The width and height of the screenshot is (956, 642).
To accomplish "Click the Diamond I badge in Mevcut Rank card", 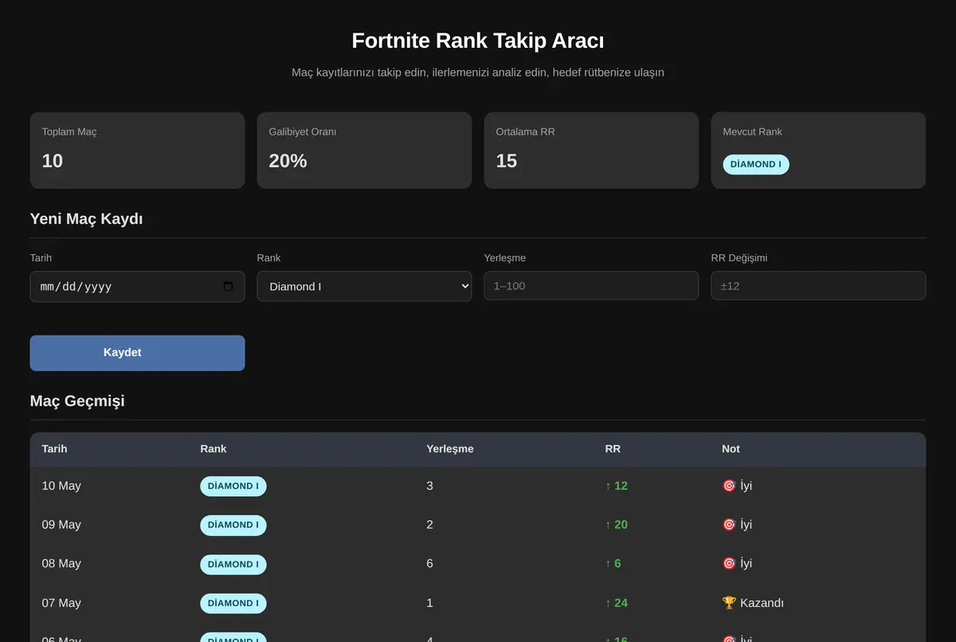I will click(756, 164).
